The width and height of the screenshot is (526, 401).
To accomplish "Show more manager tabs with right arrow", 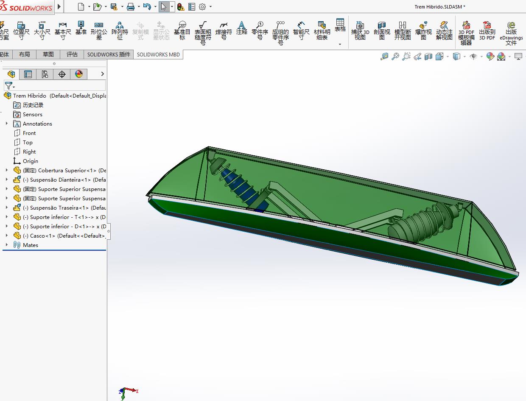I will click(x=102, y=74).
